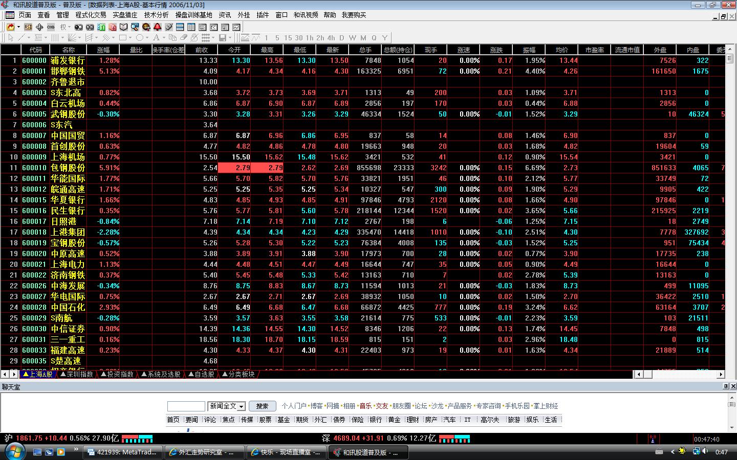Click the horizontal scrollbar right arrow
737x460 pixels.
(x=721, y=374)
